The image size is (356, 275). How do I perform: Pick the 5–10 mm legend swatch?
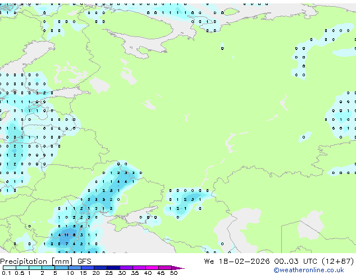point(61,268)
